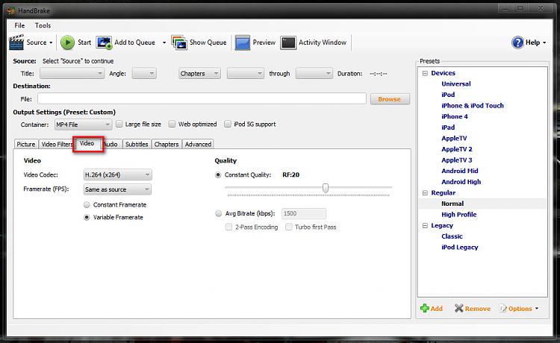Switch to the Picture tab
This screenshot has height=343, width=560.
click(x=26, y=144)
